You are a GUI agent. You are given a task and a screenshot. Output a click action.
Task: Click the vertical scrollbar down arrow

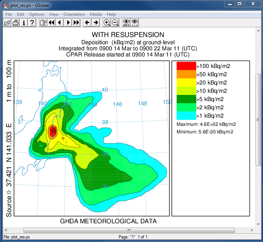pyautogui.click(x=258, y=224)
